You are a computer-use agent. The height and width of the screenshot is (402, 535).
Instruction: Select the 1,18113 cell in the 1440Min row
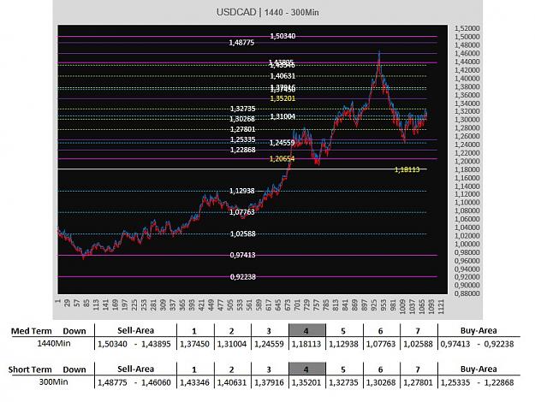[x=306, y=344]
